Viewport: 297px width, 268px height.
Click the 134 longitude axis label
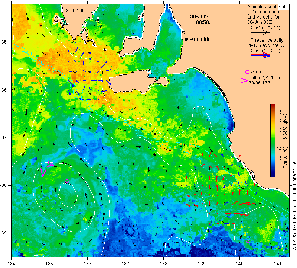(11, 264)
